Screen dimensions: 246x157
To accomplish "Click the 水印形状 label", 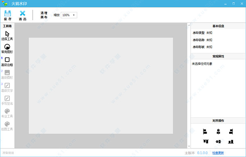I will click(198, 47).
